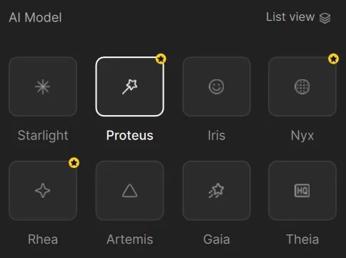Click the Gaia label text
346x258 pixels.
[217, 239]
